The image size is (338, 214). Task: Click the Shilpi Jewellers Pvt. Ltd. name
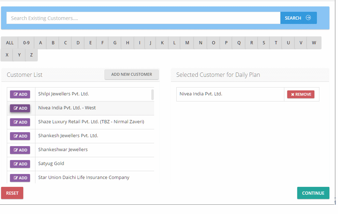point(64,94)
